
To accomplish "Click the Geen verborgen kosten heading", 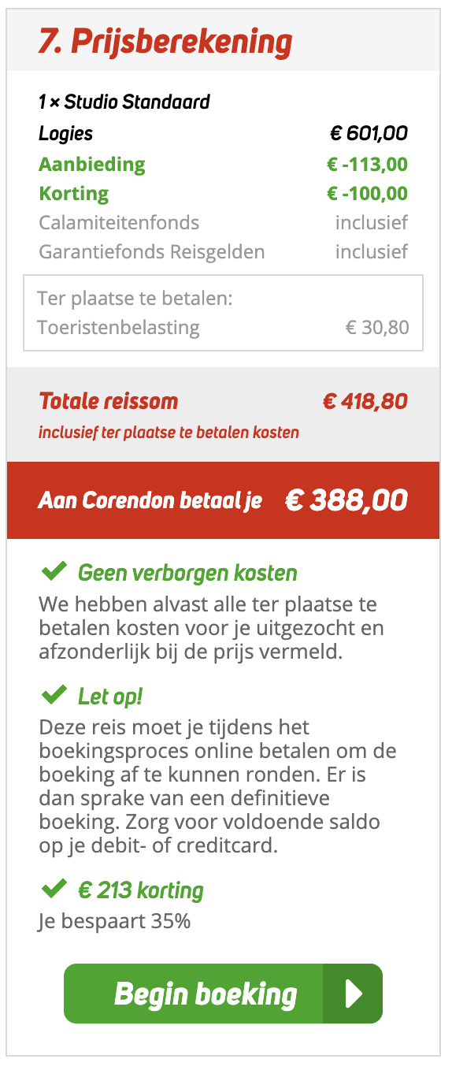I will point(187,572).
